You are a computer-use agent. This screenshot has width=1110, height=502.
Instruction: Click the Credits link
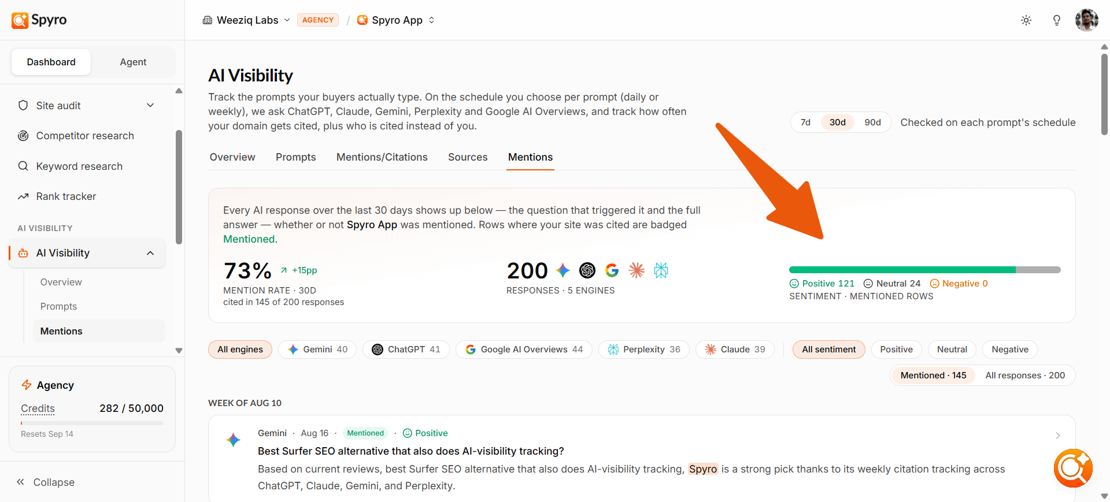coord(38,408)
